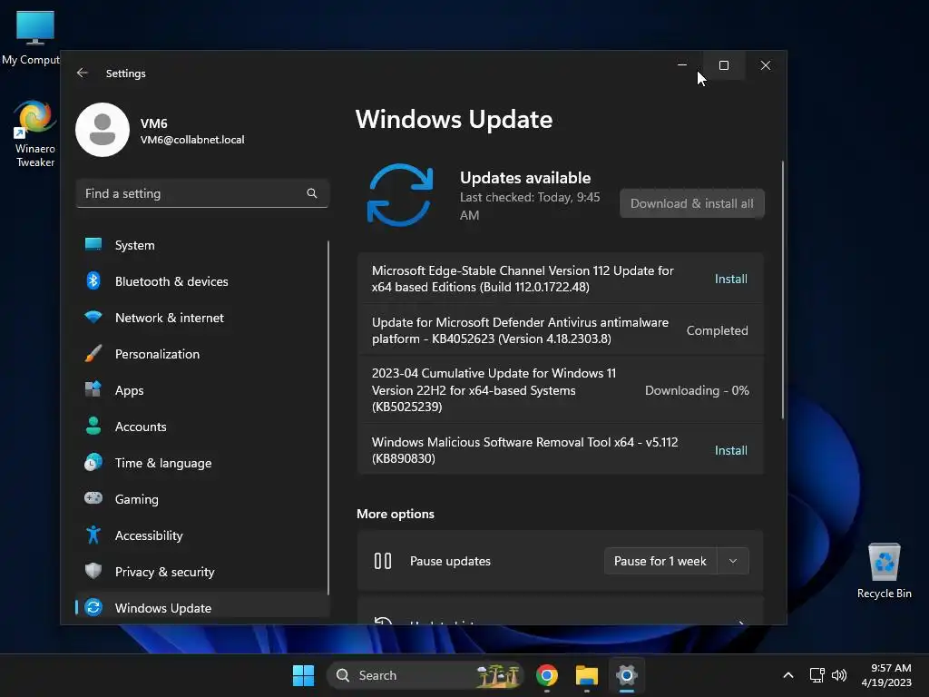The height and width of the screenshot is (697, 929).
Task: Install the Microsoft Edge-Stable Channel update
Action: tap(730, 279)
